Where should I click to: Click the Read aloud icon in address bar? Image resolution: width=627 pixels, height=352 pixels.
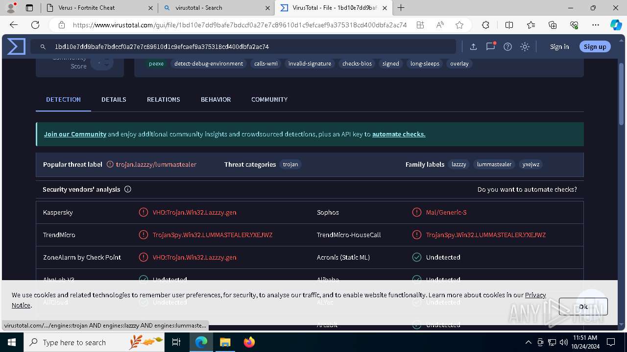440,25
